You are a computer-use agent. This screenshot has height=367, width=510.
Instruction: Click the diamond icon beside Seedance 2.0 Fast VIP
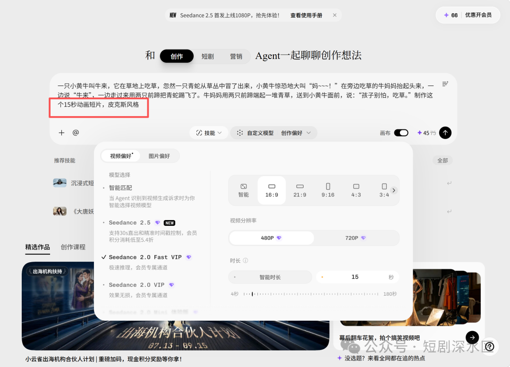pyautogui.click(x=188, y=257)
